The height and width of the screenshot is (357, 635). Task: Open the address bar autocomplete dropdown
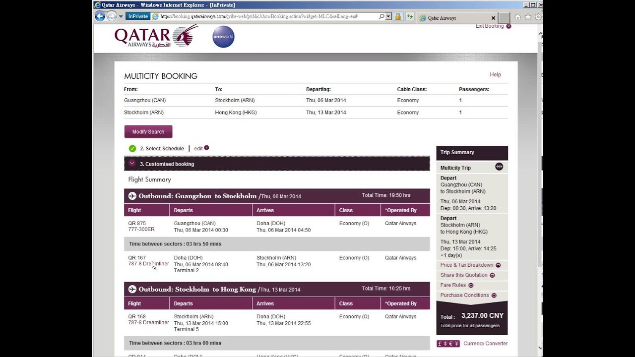[x=388, y=16]
